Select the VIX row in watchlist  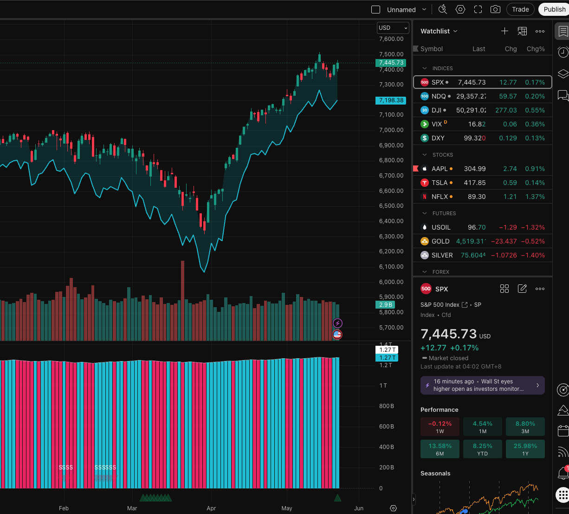coord(483,124)
